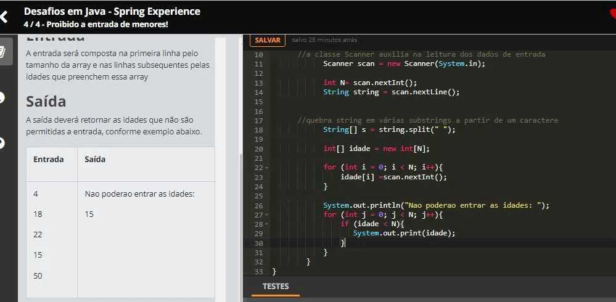Click the 'A saída deverá retornar' paragraph
616x302 pixels.
(x=113, y=126)
